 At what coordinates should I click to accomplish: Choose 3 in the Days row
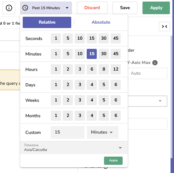[x=80, y=85]
